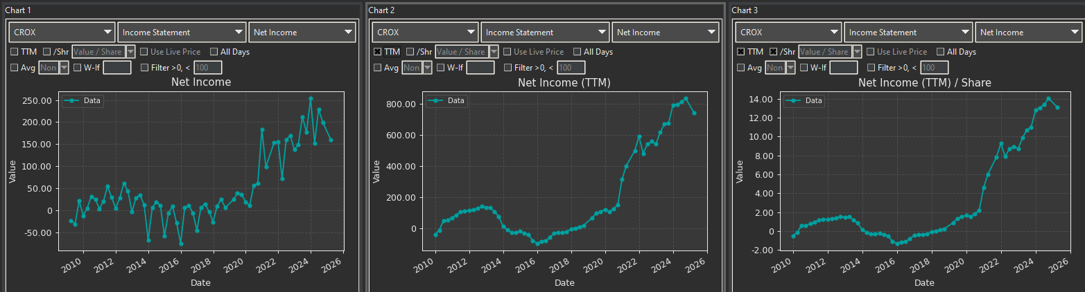Open the Value / Share dropdown in Chart 3

(830, 52)
